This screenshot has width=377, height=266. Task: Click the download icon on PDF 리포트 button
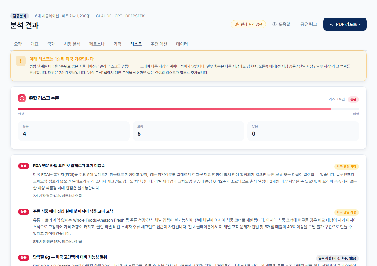331,24
